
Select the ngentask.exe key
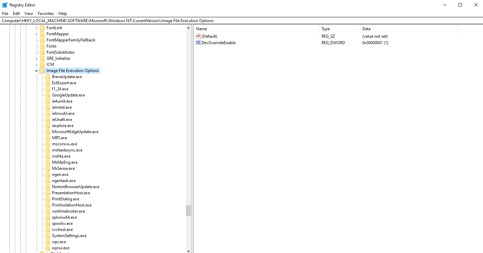pyautogui.click(x=64, y=181)
